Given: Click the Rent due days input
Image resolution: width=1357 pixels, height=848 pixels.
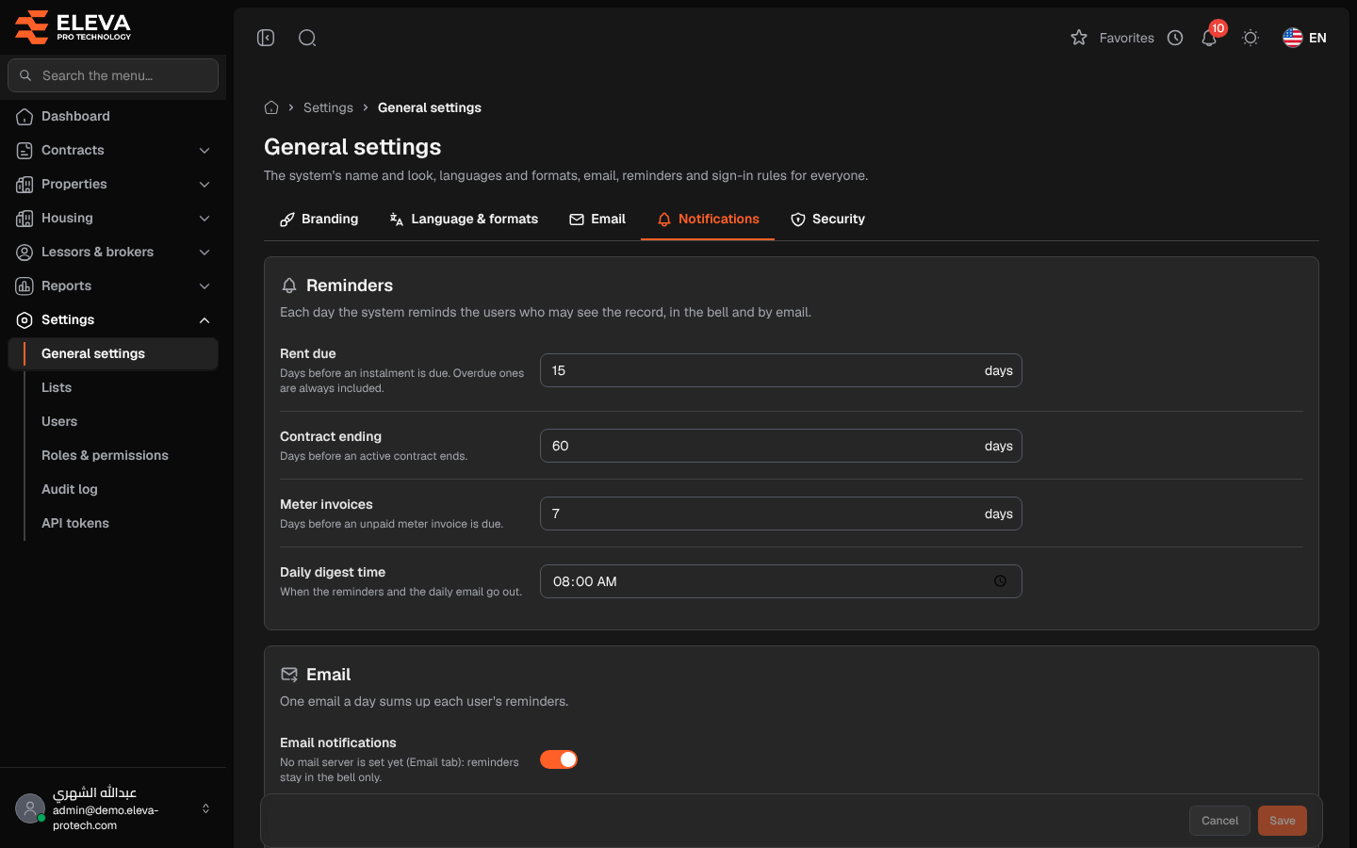Looking at the screenshot, I should coord(781,370).
